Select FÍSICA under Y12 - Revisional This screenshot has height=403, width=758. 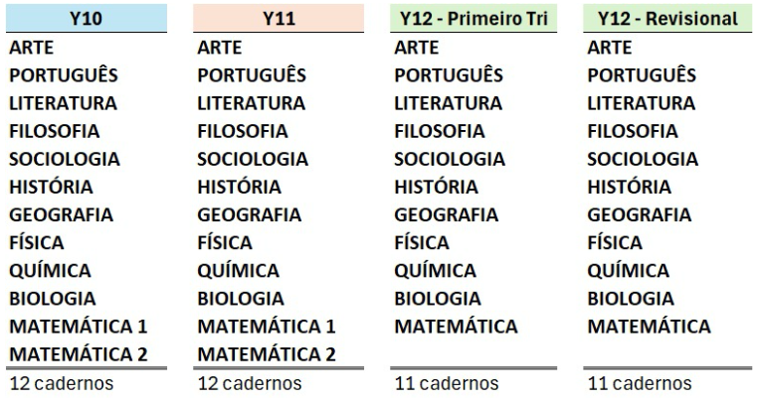point(615,242)
